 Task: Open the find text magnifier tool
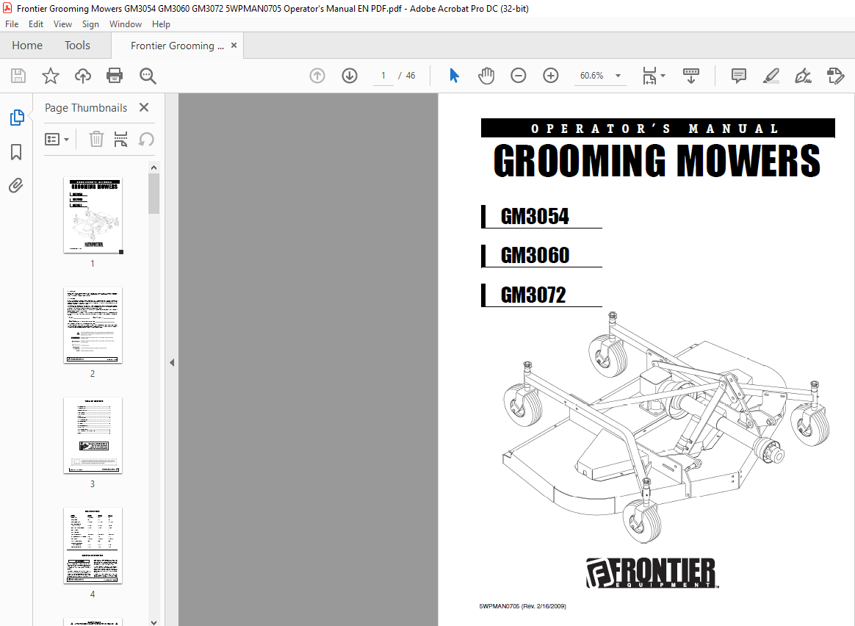(x=148, y=76)
